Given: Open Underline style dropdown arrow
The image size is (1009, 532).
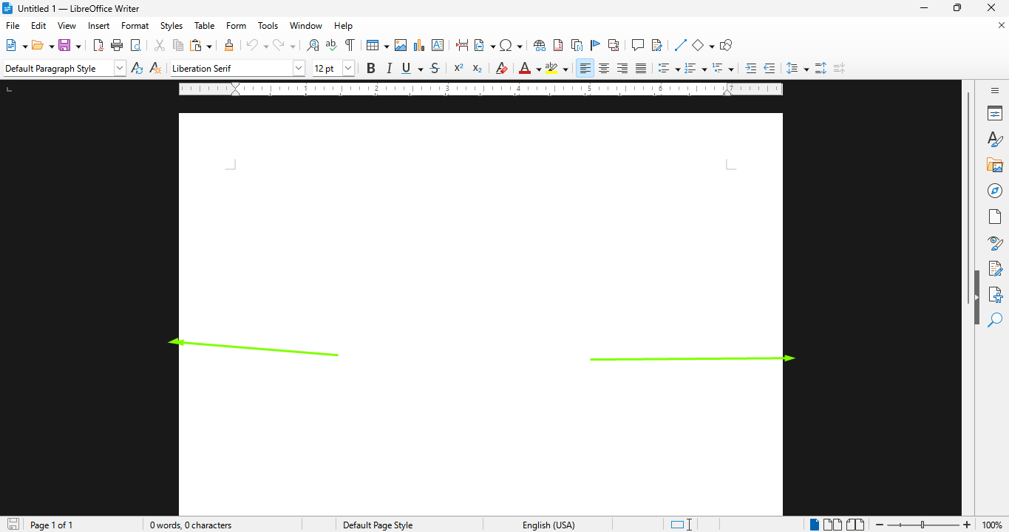Looking at the screenshot, I should click(421, 69).
